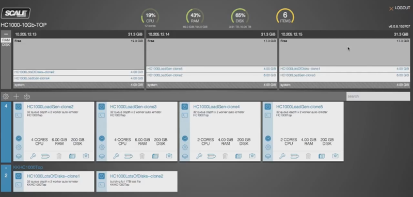Click the plus icon to create VM
The height and width of the screenshot is (197, 413).
(16, 96)
